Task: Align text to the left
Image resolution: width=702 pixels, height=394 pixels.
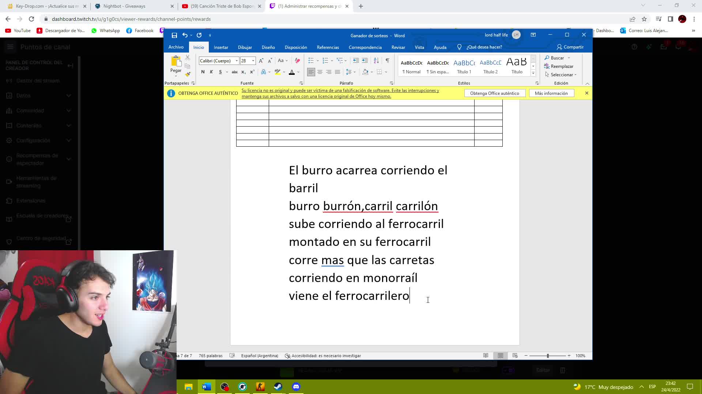Action: tap(311, 72)
